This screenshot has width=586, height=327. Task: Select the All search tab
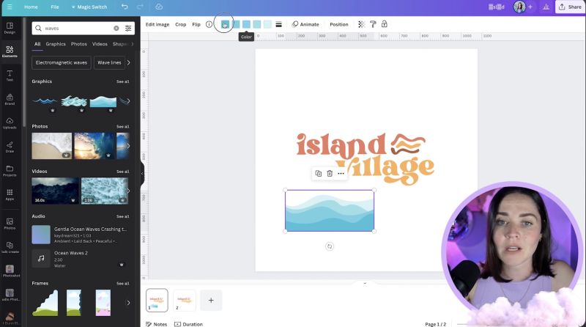point(37,44)
